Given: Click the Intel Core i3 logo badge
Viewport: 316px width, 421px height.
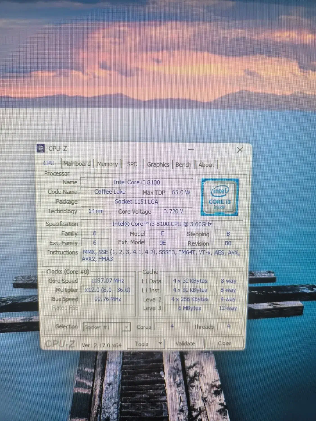Looking at the screenshot, I should pos(220,197).
